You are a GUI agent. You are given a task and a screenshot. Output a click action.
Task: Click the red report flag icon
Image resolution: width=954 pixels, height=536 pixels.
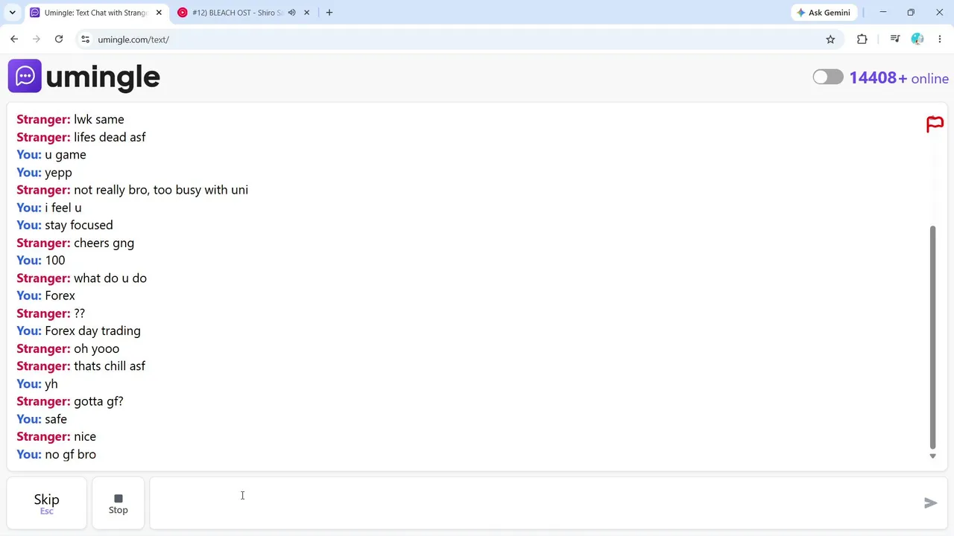[935, 124]
